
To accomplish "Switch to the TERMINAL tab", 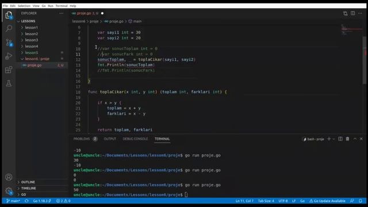I will [x=162, y=139].
